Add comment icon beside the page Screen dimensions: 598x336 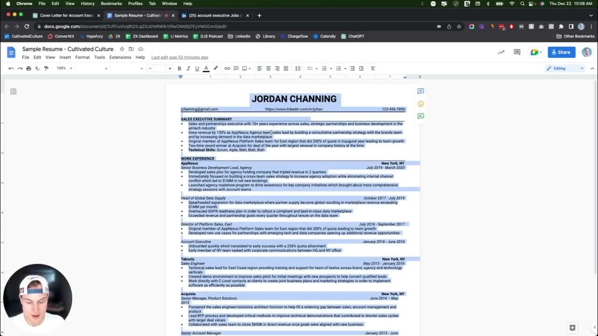point(420,91)
